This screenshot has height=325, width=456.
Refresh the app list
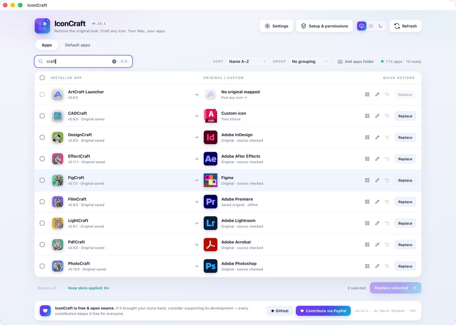(x=406, y=26)
